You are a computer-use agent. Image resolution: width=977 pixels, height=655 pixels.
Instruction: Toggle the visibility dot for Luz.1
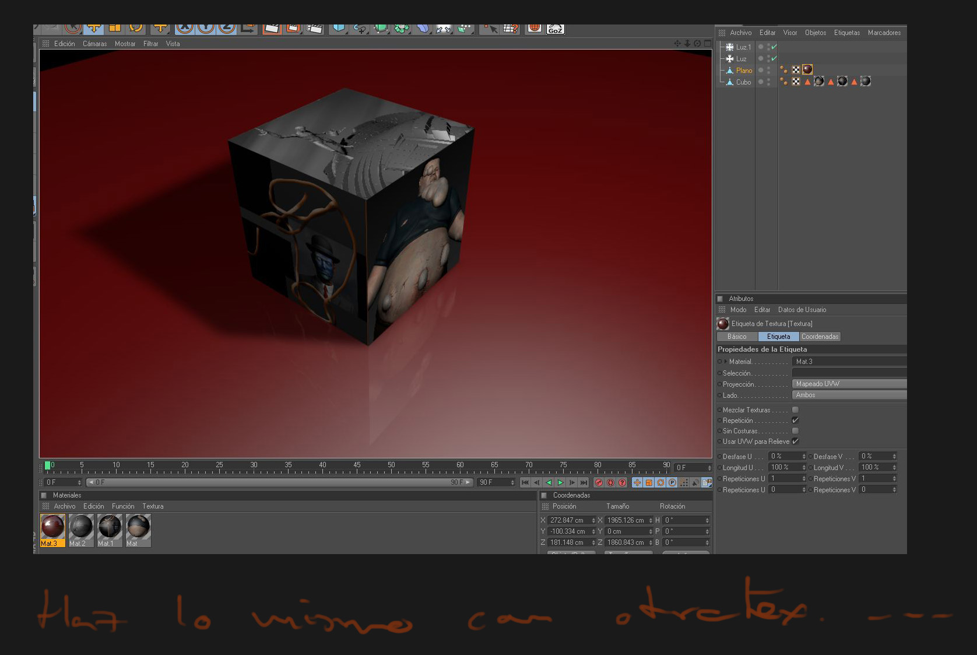click(x=761, y=47)
